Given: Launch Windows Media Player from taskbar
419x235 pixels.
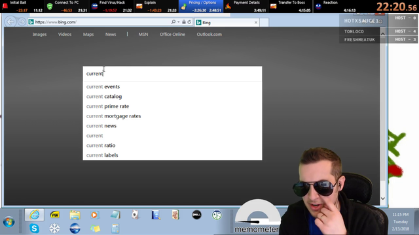Looking at the screenshot, I should click(x=94, y=215).
